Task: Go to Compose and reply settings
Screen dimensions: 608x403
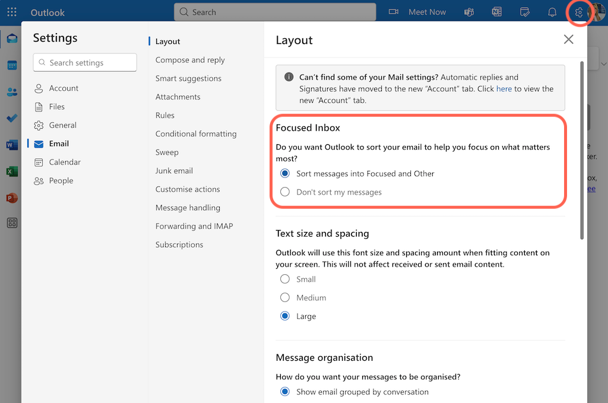Action: coord(190,60)
